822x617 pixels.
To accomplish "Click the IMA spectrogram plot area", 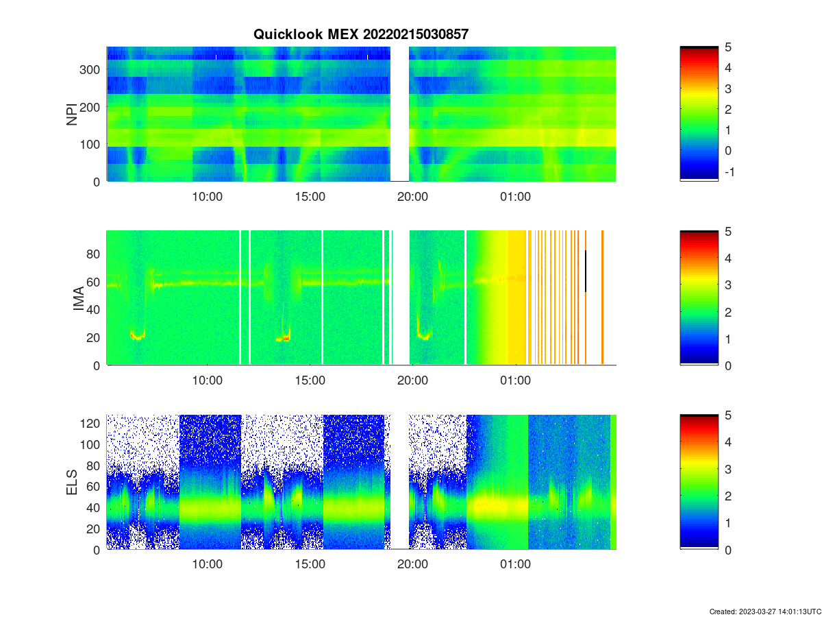I will coord(361,298).
